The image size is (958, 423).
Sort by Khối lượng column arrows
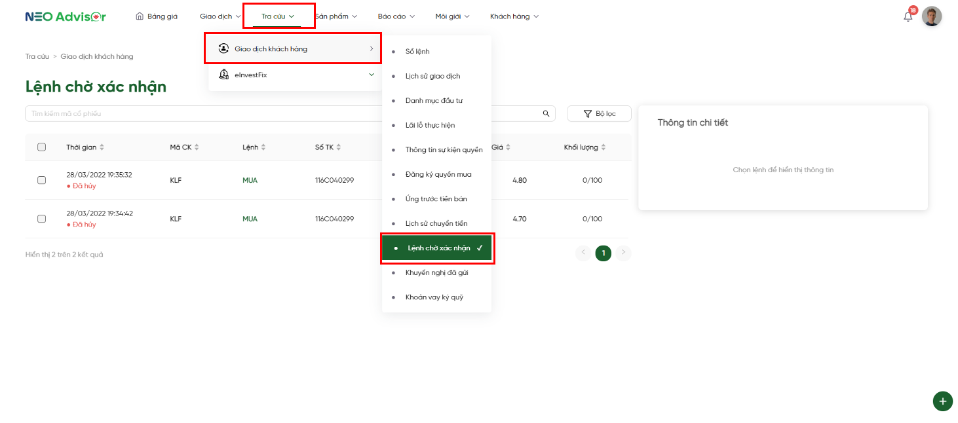pyautogui.click(x=604, y=147)
